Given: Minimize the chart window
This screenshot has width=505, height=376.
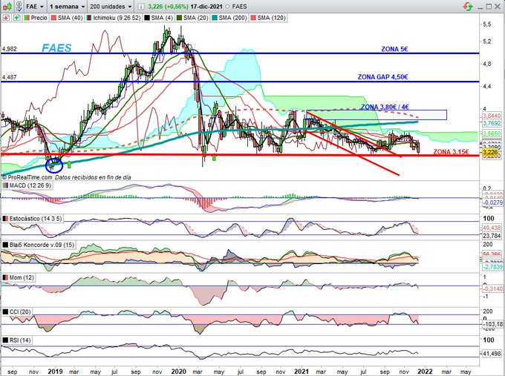Looking at the screenshot, I should pos(480,7).
